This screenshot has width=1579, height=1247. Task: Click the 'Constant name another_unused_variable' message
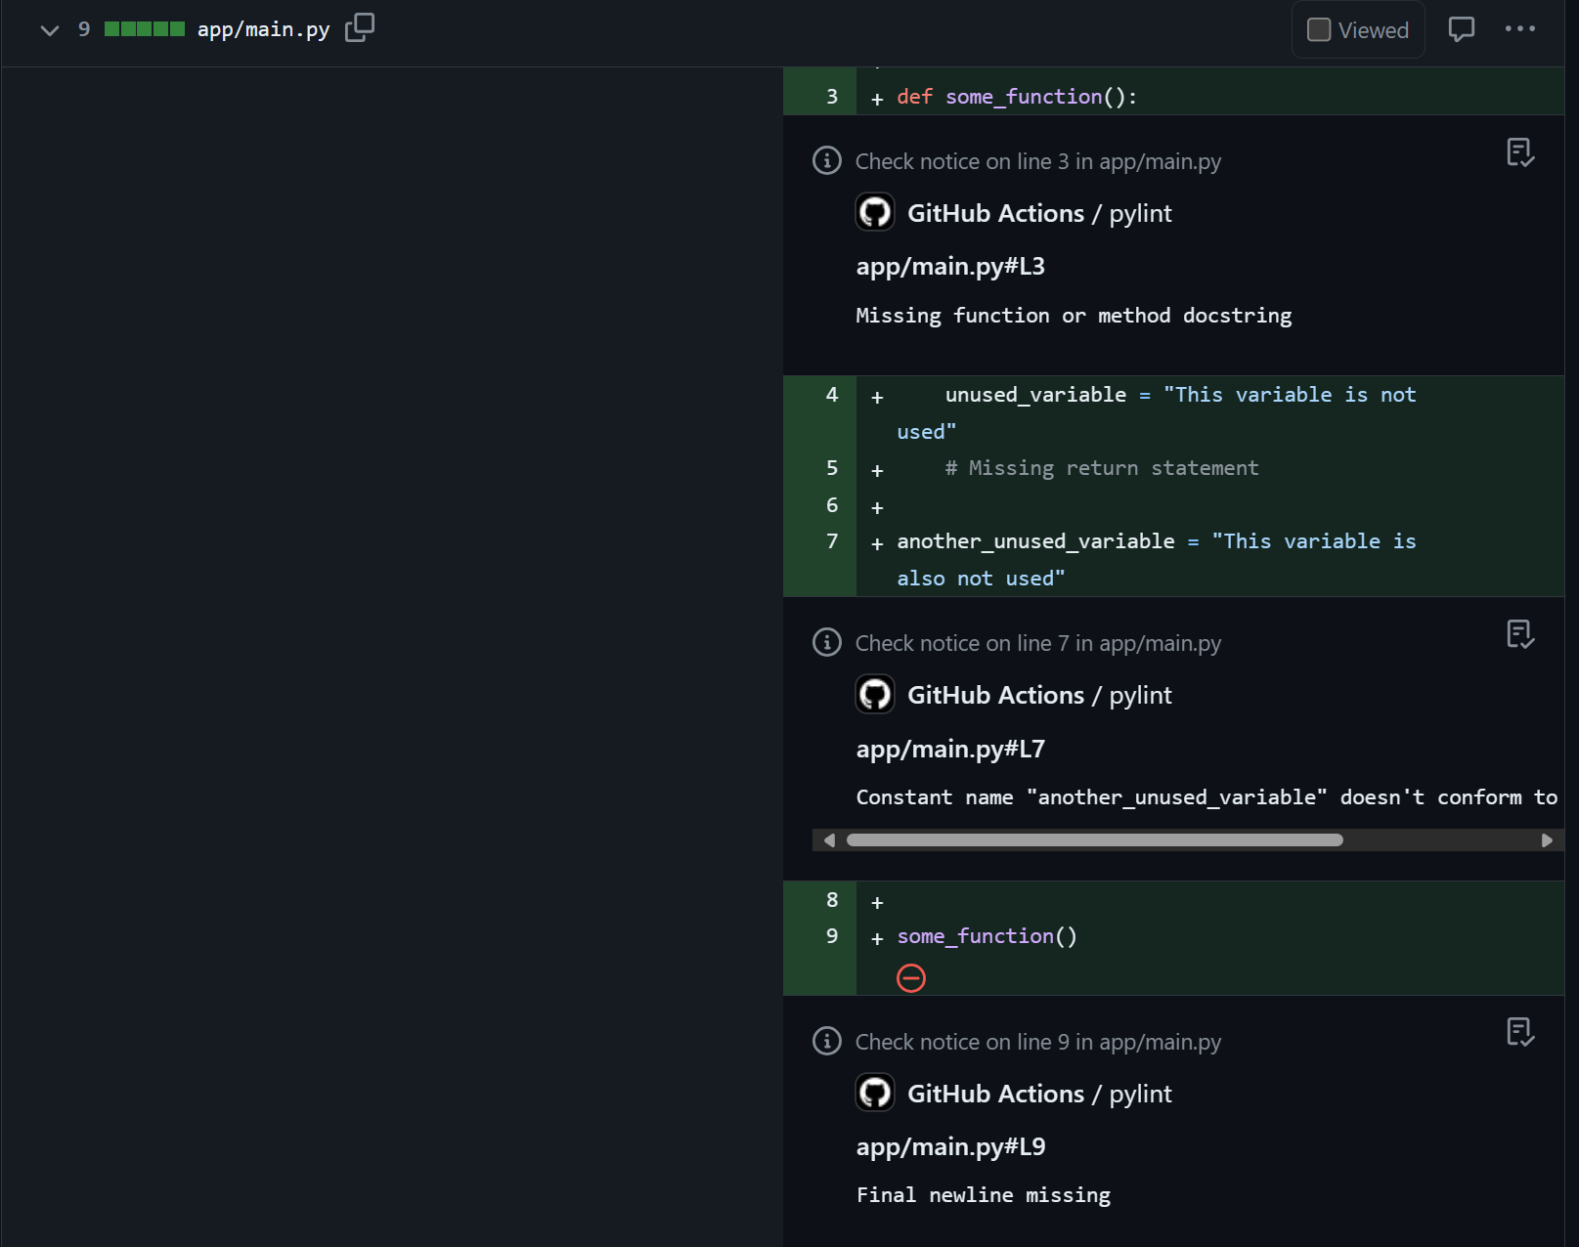coord(1207,797)
